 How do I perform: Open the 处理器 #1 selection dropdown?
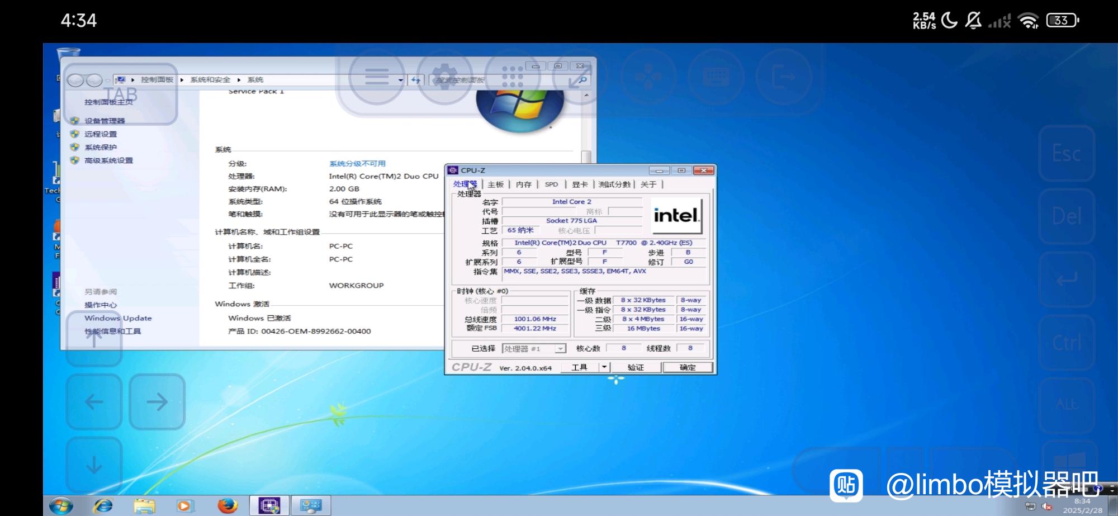pyautogui.click(x=534, y=349)
